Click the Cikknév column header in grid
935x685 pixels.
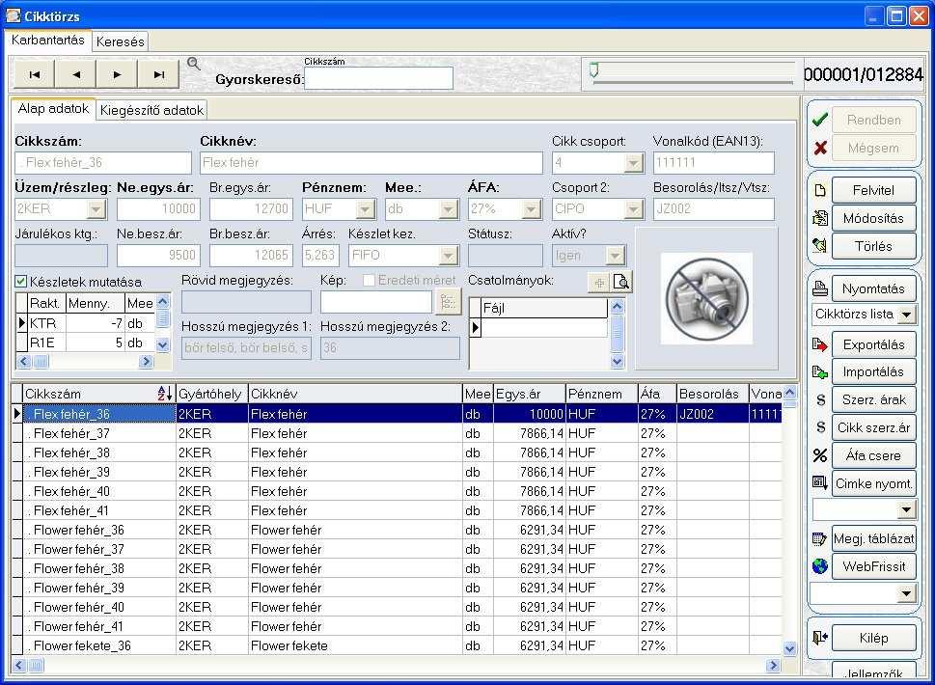tap(355, 394)
